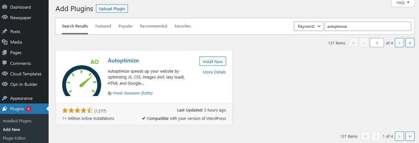This screenshot has height=143, width=419.
Task: Go to next page arrow in top pagination
Action: tap(399, 43)
